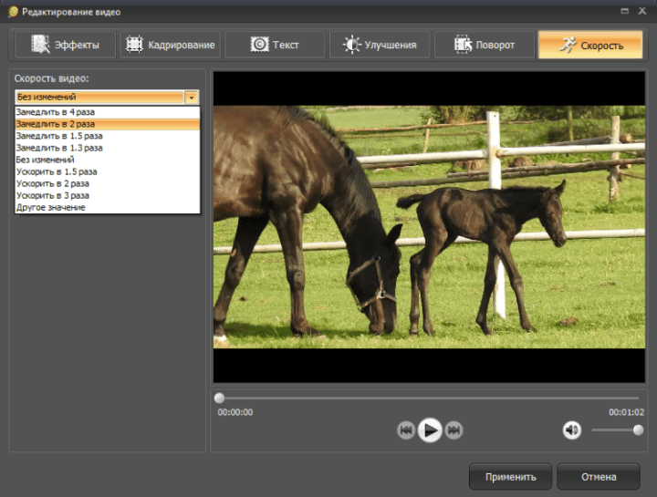Click the Отмена button
This screenshot has width=657, height=497.
pos(598,476)
